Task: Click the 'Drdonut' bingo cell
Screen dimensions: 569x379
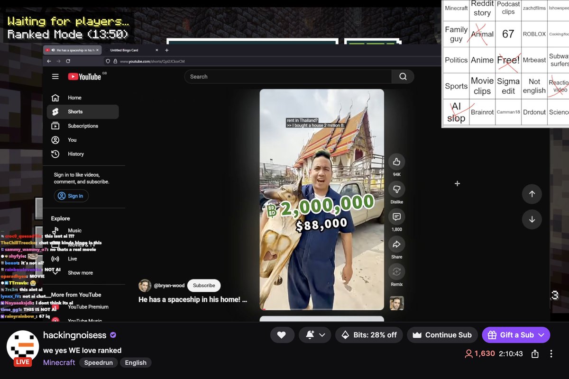Action: (x=534, y=112)
